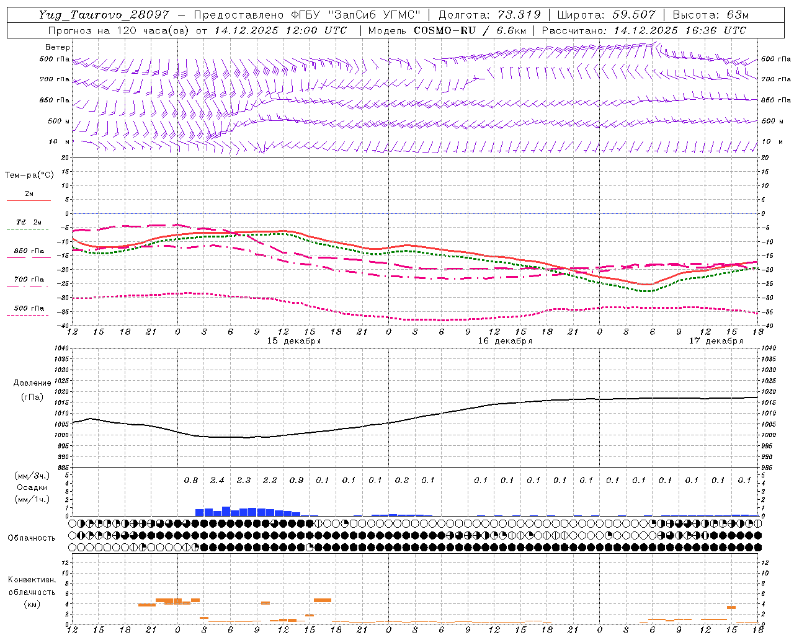Click the 2.3 precipitation value
This screenshot has width=794, height=635.
(x=244, y=481)
